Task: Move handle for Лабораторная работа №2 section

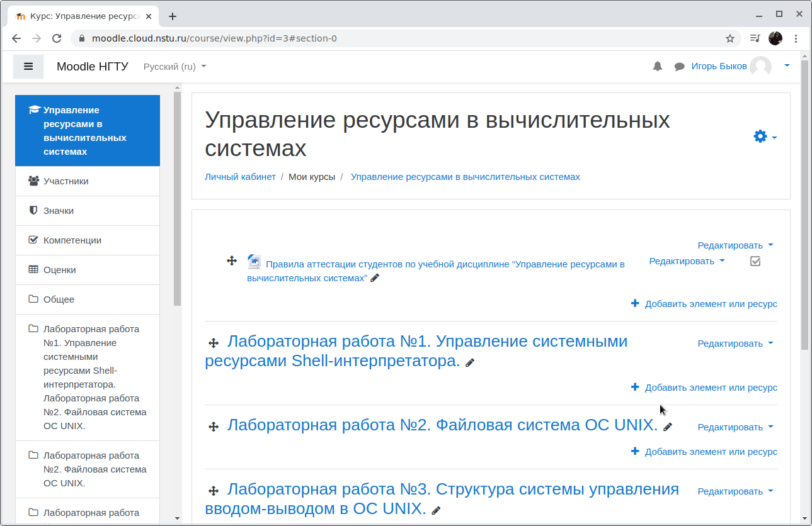Action: [214, 427]
